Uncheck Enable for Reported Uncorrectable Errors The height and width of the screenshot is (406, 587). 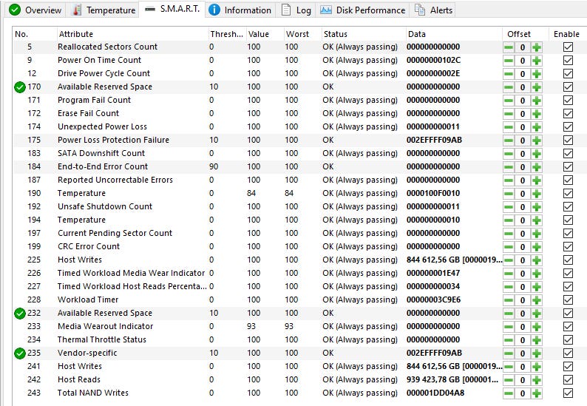tap(568, 180)
